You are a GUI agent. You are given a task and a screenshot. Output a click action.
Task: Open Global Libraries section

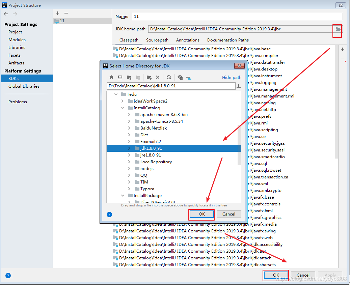tap(24, 86)
